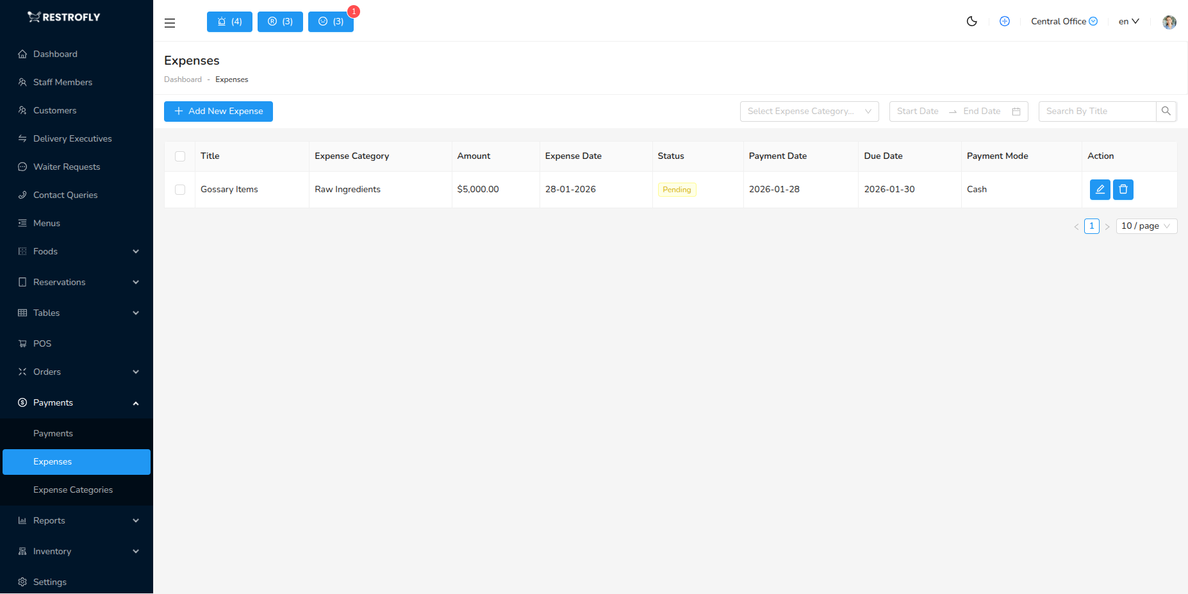Go back via the Dashboard breadcrumb link
The height and width of the screenshot is (594, 1188).
(x=183, y=79)
